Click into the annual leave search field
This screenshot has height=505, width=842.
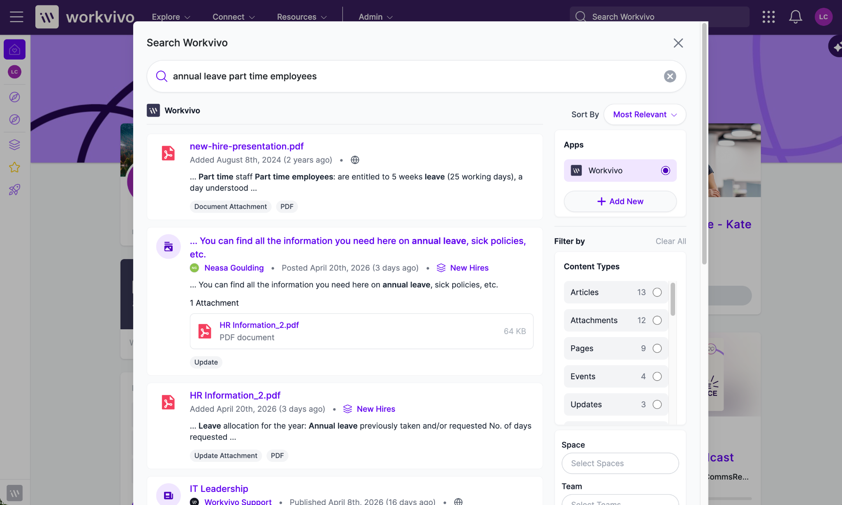point(416,76)
